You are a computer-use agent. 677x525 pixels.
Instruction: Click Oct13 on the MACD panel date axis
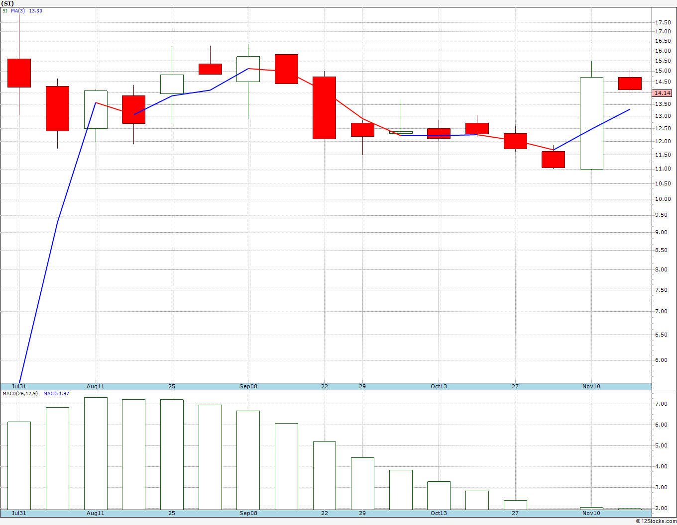point(439,513)
